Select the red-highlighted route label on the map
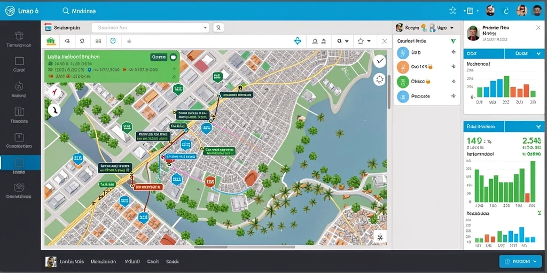The height and width of the screenshot is (273, 547). 148,187
